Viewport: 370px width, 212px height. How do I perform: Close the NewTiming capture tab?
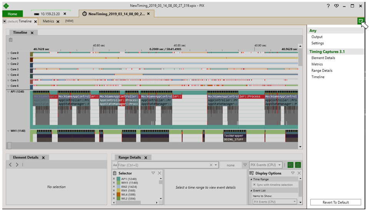(148, 14)
